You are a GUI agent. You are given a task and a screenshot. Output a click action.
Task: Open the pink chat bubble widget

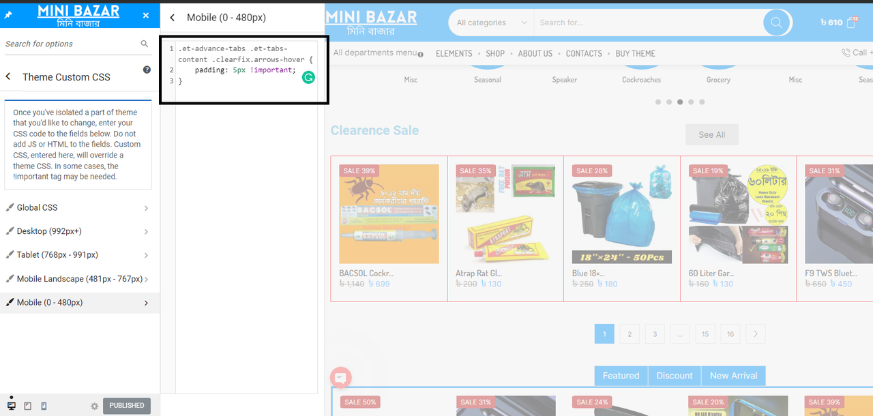pyautogui.click(x=340, y=377)
